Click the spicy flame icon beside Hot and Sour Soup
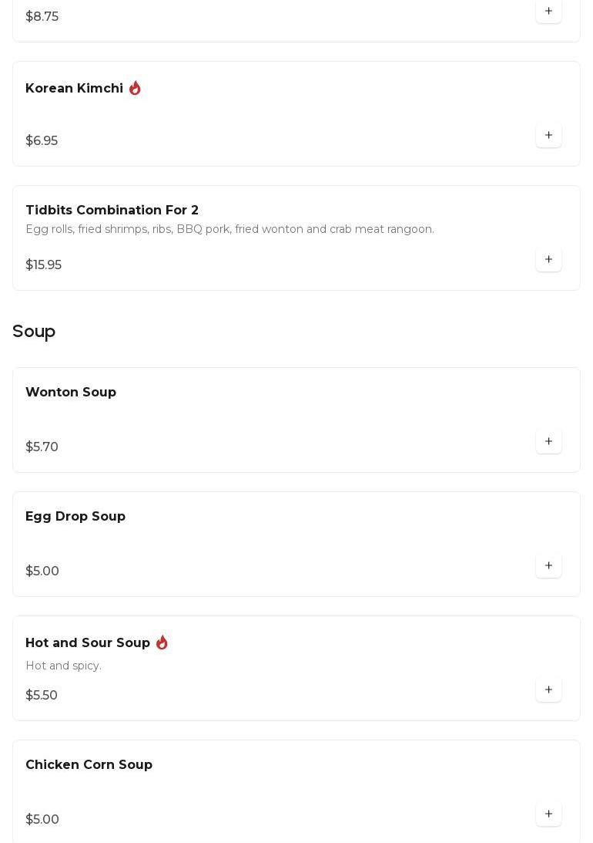Viewport: 593px width, 843px height. pyautogui.click(x=162, y=643)
